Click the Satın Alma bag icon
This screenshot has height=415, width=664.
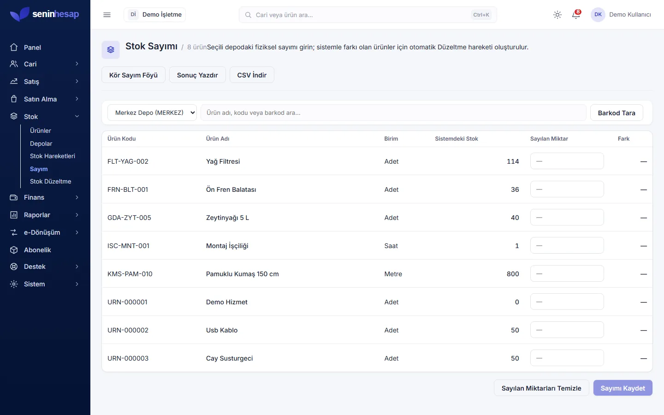(14, 99)
